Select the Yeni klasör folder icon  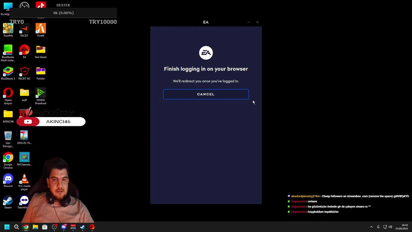[41, 52]
